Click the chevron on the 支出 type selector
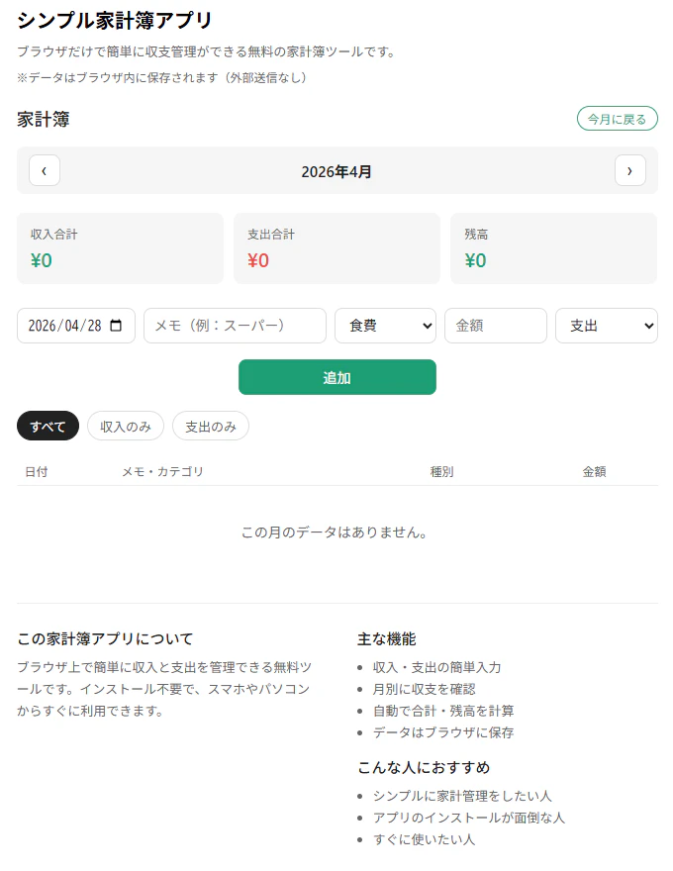The height and width of the screenshot is (871, 673). click(648, 325)
